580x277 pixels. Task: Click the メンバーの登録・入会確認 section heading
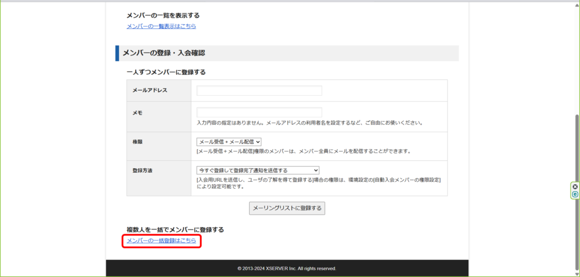point(164,53)
